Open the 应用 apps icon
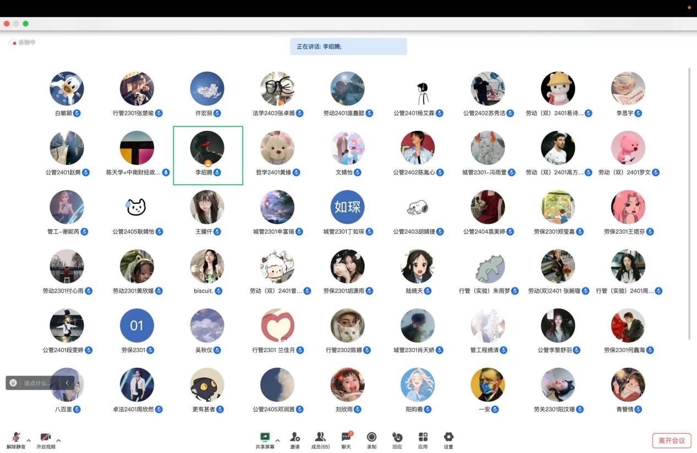Screen dimensions: 697x453 coord(422,438)
